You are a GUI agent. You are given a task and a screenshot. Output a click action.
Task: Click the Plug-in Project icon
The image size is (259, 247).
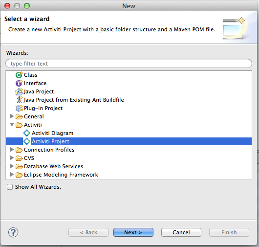pyautogui.click(x=19, y=108)
